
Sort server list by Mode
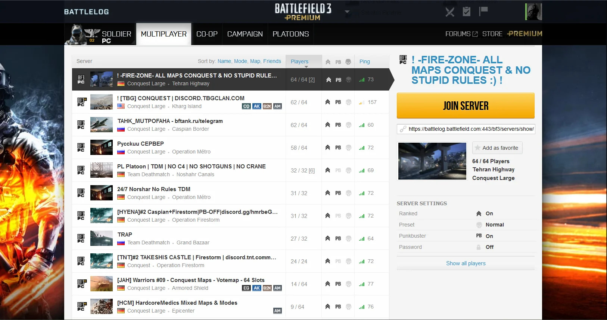click(240, 61)
